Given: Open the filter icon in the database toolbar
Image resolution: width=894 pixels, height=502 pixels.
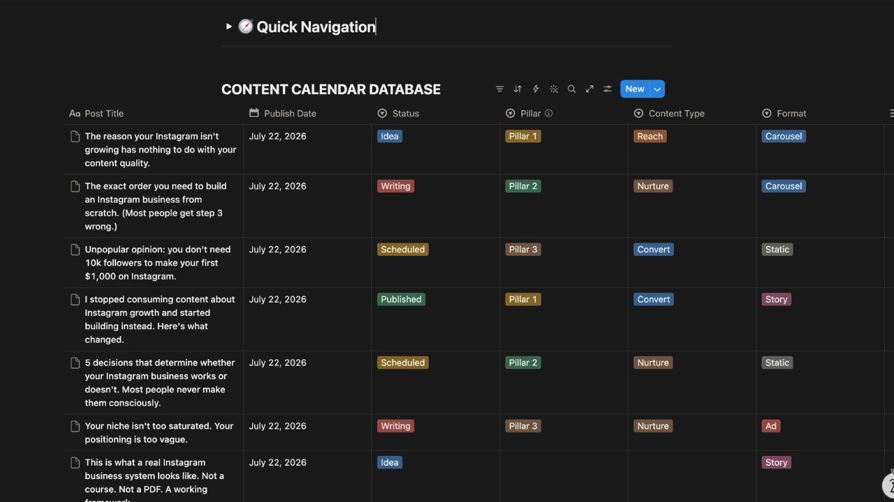Looking at the screenshot, I should click(x=499, y=89).
